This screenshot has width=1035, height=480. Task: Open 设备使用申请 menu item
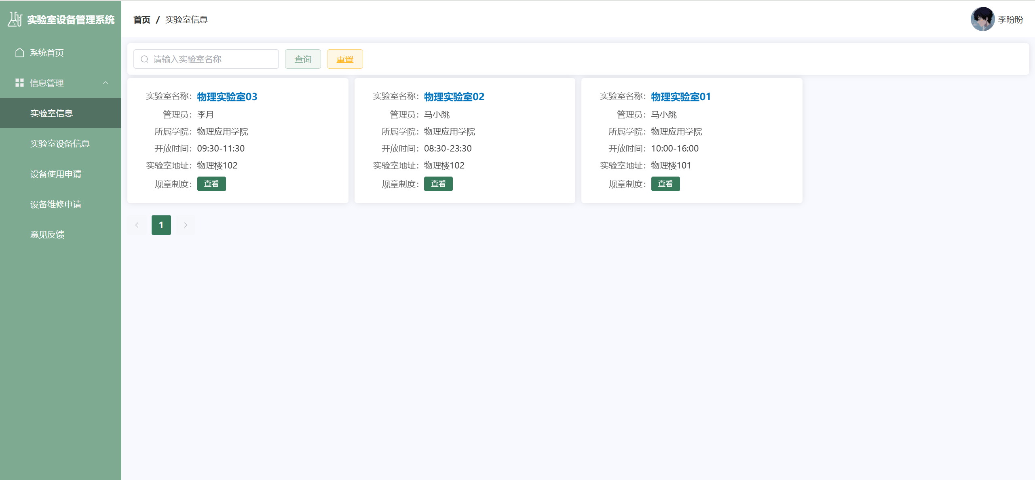56,174
